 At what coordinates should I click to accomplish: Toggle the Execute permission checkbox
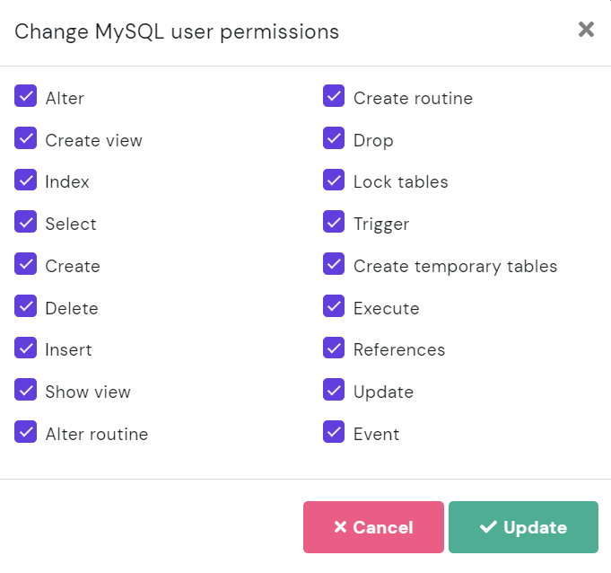[x=334, y=306]
